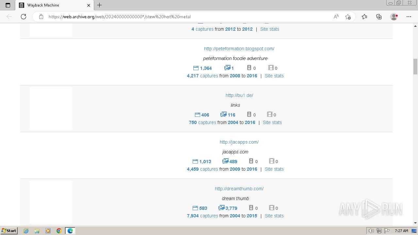Image resolution: width=418 pixels, height=235 pixels.
Task: Open Site stats for bu1.de
Action: point(272,122)
